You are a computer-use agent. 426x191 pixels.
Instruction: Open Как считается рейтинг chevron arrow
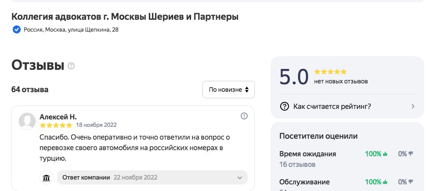[413, 106]
